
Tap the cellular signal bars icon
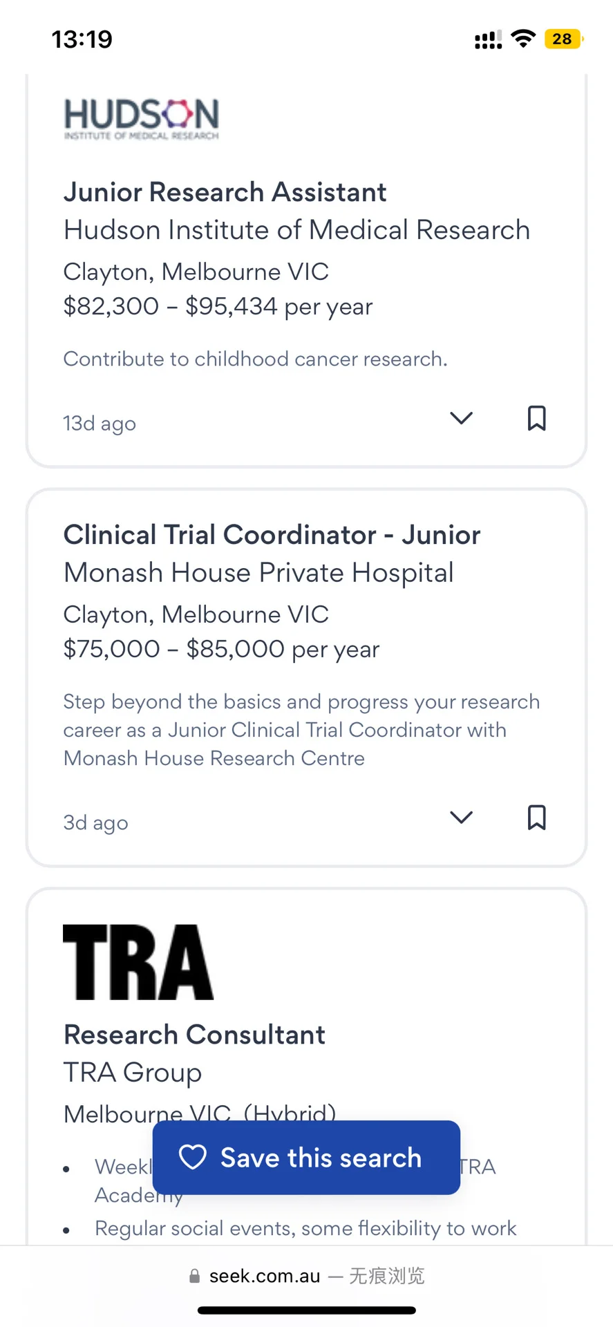click(488, 40)
